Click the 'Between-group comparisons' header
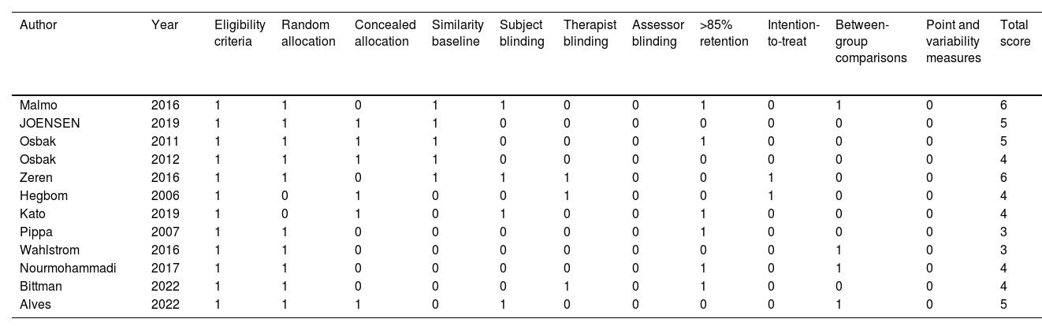The image size is (1042, 330). click(x=871, y=41)
